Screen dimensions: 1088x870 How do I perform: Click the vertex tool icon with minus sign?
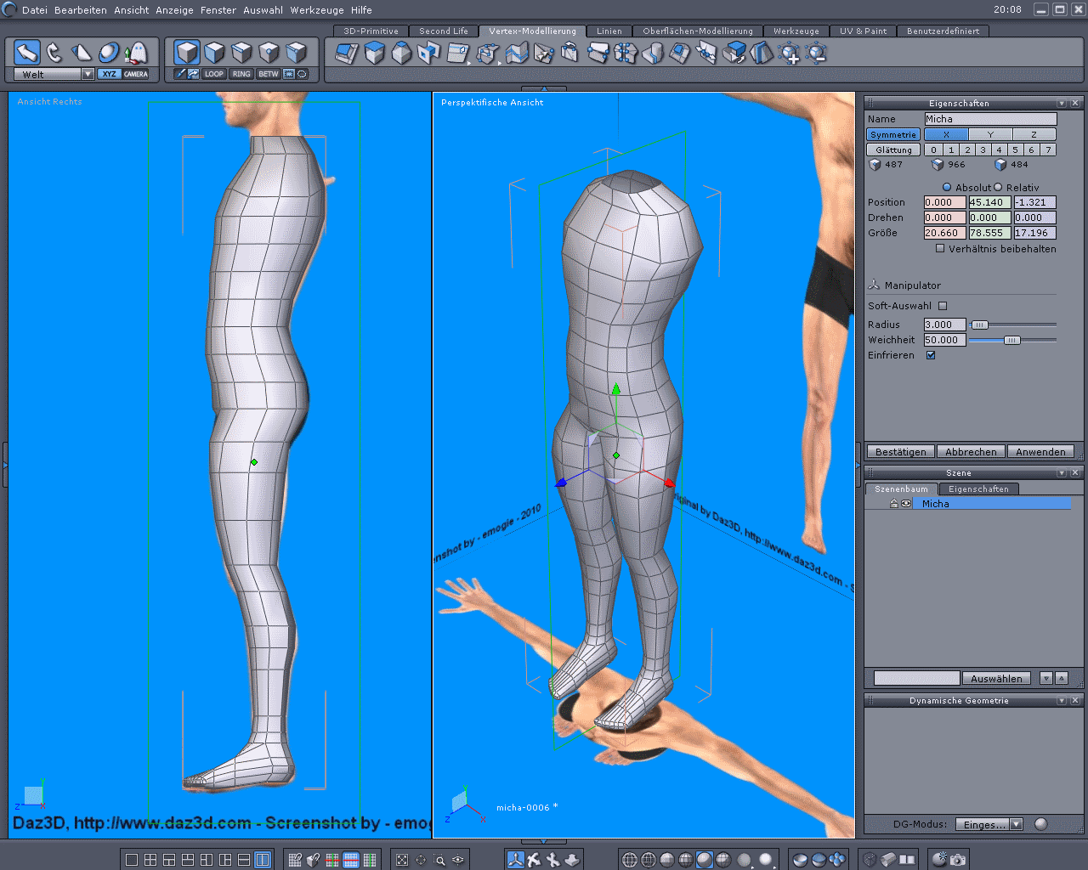817,54
